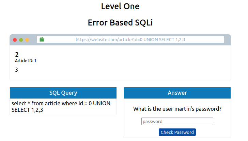
Task: Click the SELECT 1,2,3 query line
Action: 27,110
